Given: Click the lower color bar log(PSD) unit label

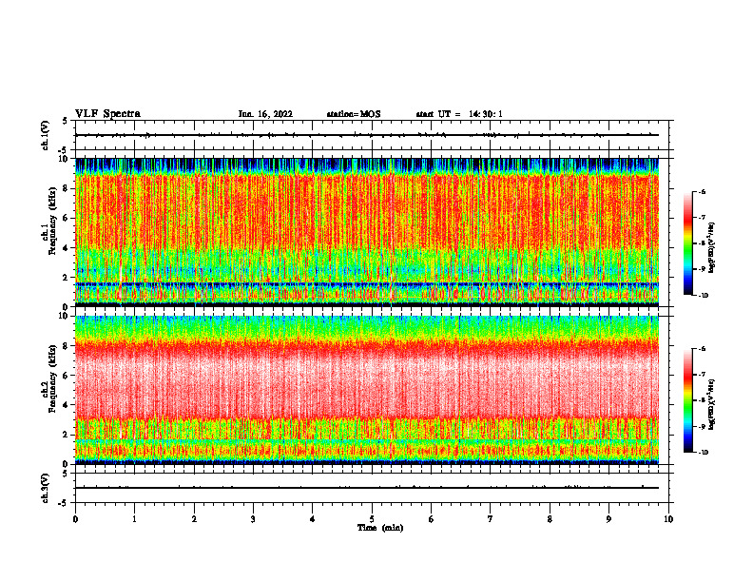Looking at the screenshot, I should click(x=712, y=405).
